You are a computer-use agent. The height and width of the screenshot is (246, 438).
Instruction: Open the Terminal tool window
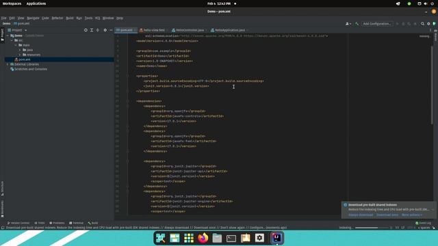click(x=76, y=223)
